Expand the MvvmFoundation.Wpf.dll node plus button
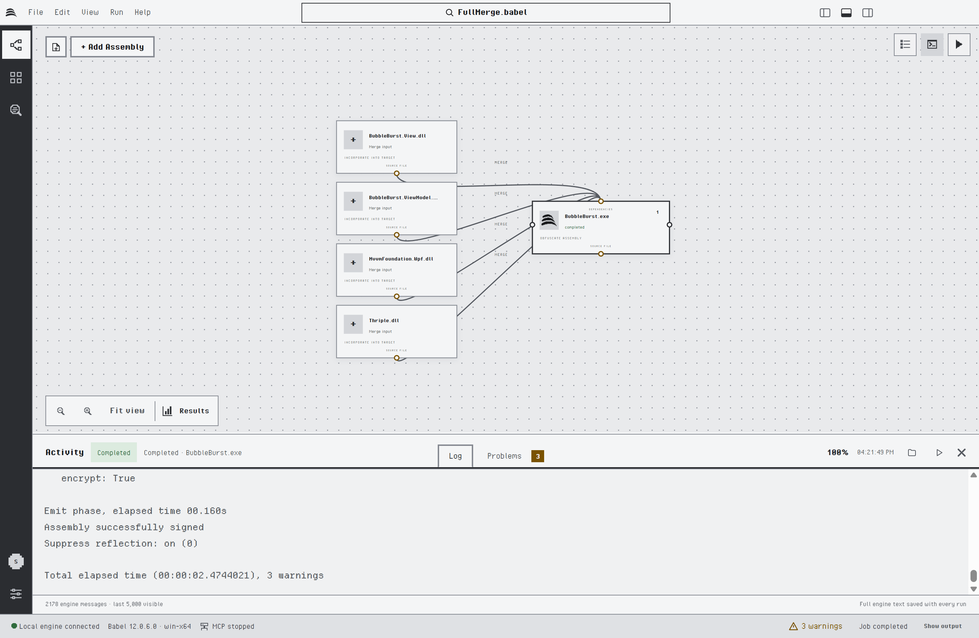Viewport: 979px width, 638px height. [353, 263]
